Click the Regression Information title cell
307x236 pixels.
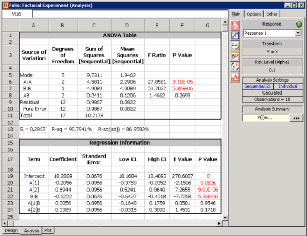(120, 143)
